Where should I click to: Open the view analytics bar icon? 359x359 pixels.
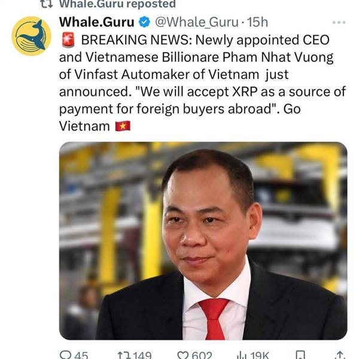(x=241, y=355)
